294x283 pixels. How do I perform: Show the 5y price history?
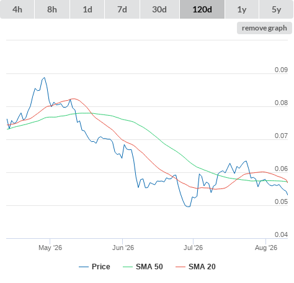[x=277, y=9]
